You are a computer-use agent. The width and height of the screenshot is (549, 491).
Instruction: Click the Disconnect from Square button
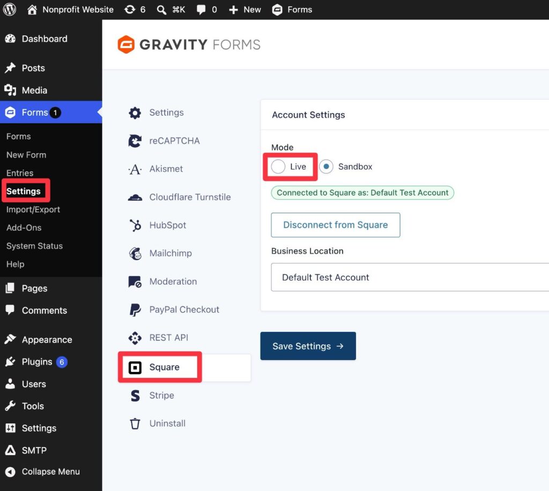[336, 225]
